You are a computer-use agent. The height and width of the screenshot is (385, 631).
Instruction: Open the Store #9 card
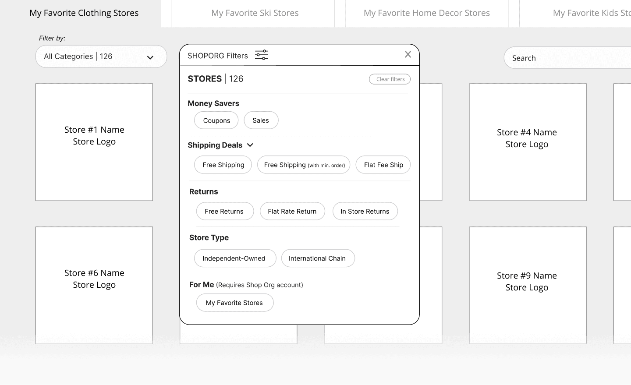click(x=528, y=286)
